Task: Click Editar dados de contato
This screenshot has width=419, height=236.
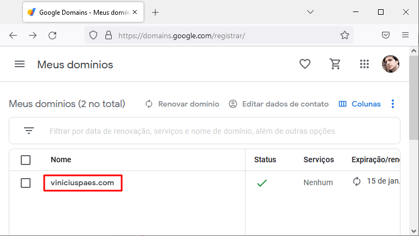Action: 279,104
